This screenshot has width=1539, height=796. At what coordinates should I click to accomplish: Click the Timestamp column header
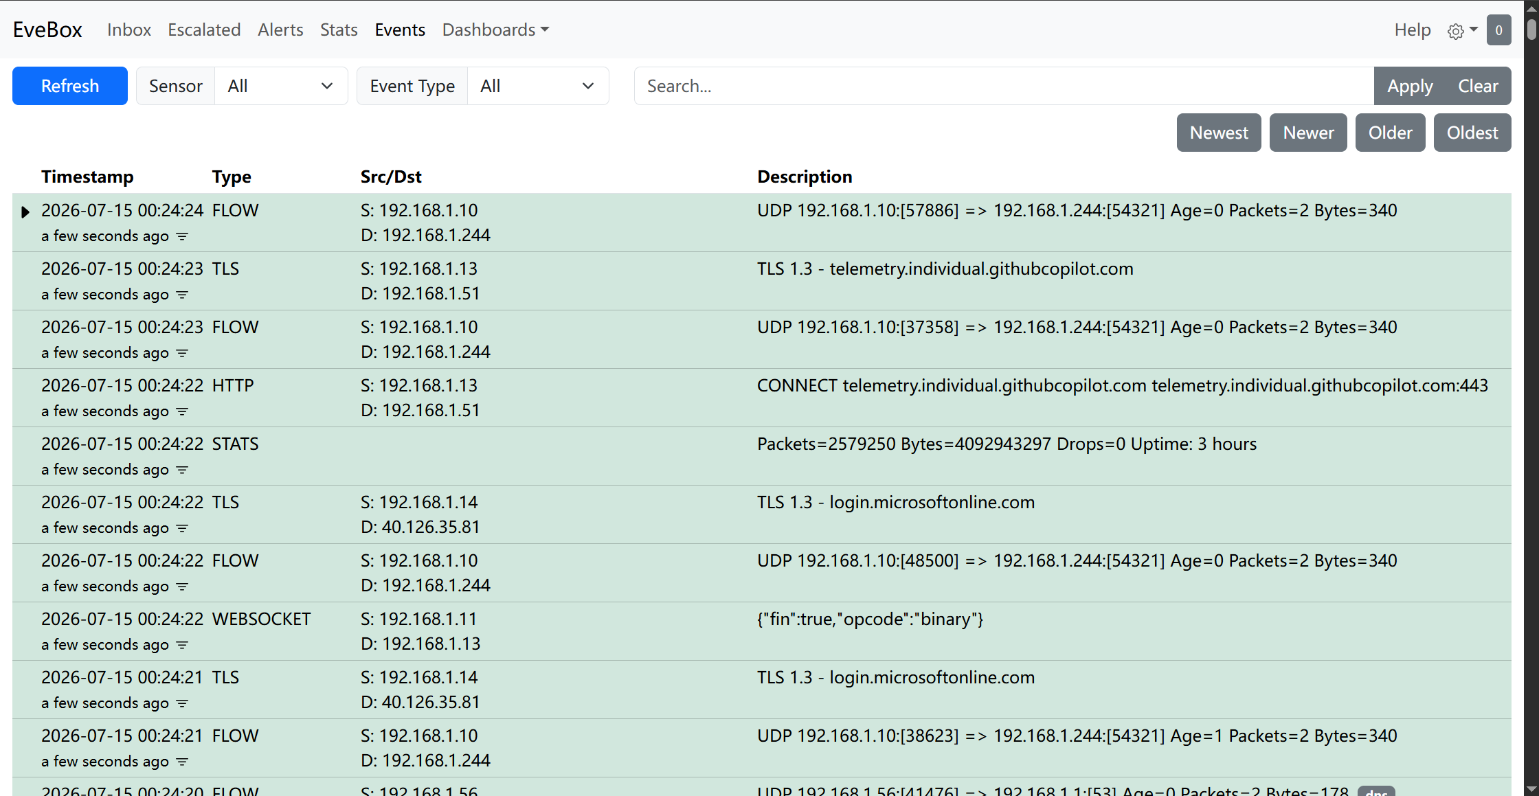(87, 177)
